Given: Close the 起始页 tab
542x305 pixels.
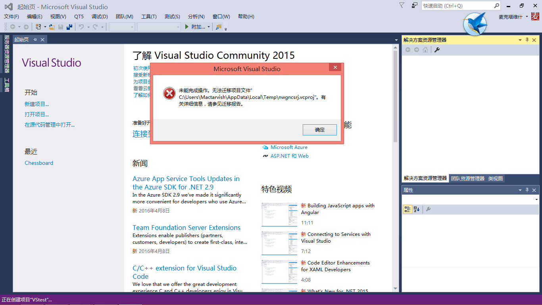Looking at the screenshot, I should (42, 39).
